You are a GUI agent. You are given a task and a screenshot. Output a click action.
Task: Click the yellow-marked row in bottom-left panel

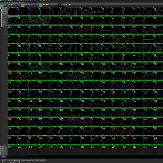pos(4,147)
